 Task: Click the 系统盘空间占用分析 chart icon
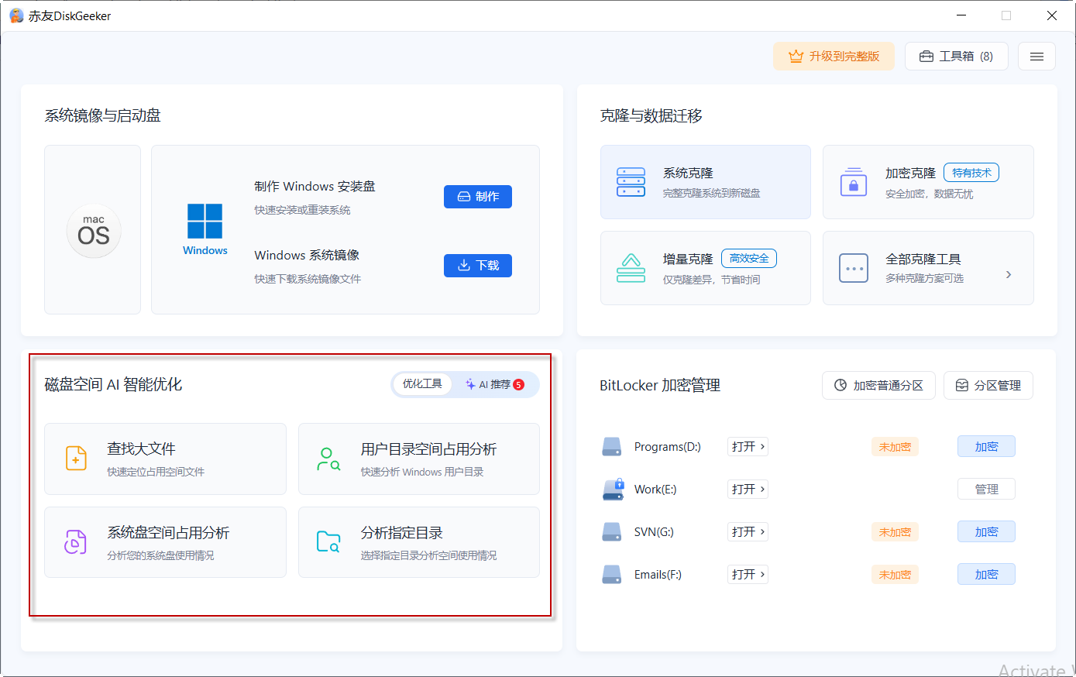[75, 542]
